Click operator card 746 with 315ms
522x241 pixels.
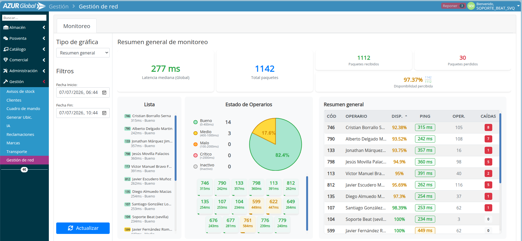click(x=205, y=187)
